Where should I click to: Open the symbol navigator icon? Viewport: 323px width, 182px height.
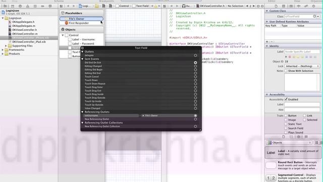pos(13,6)
